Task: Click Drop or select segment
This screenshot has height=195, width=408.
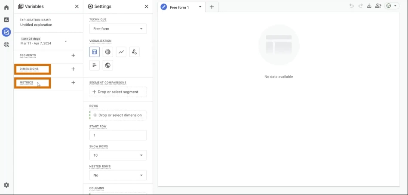Action: 118,92
